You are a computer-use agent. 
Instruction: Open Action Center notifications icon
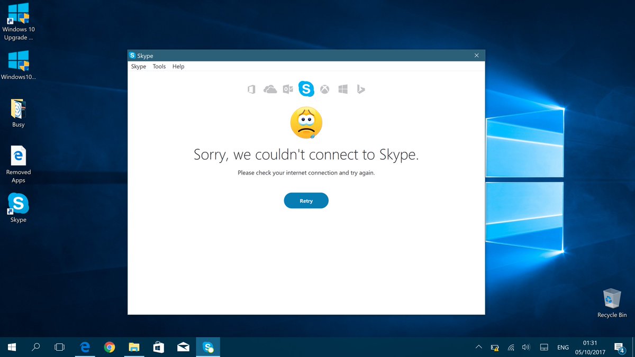tap(619, 347)
